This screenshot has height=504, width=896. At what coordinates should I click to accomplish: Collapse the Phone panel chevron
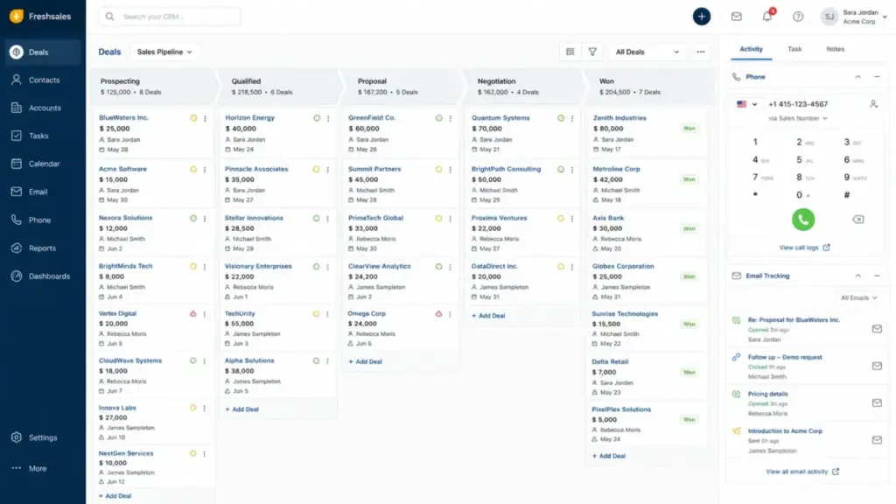(x=857, y=77)
